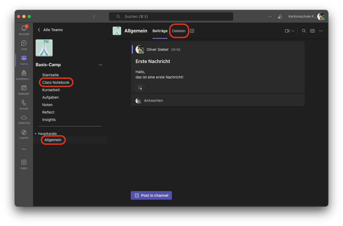
Task: Go back to Alle Teams
Action: click(x=50, y=30)
